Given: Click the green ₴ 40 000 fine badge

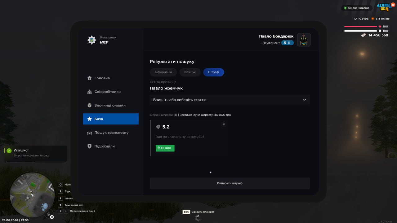Looking at the screenshot, I should (x=165, y=148).
